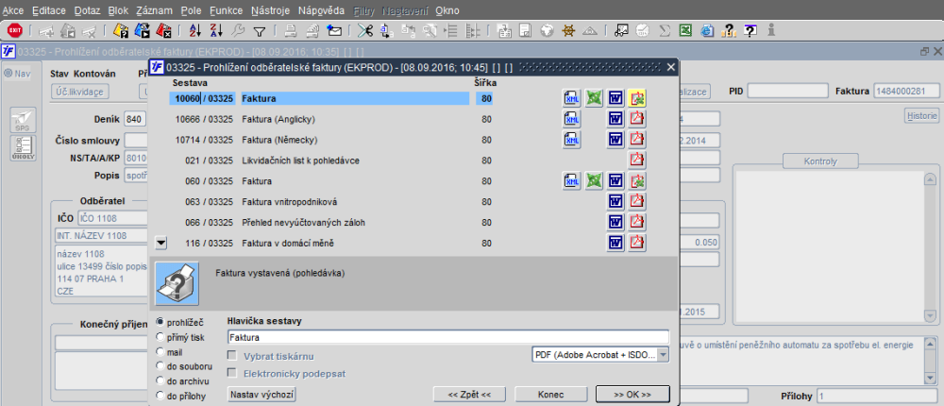Click the printer with question mark icon
944x406 pixels.
(177, 283)
